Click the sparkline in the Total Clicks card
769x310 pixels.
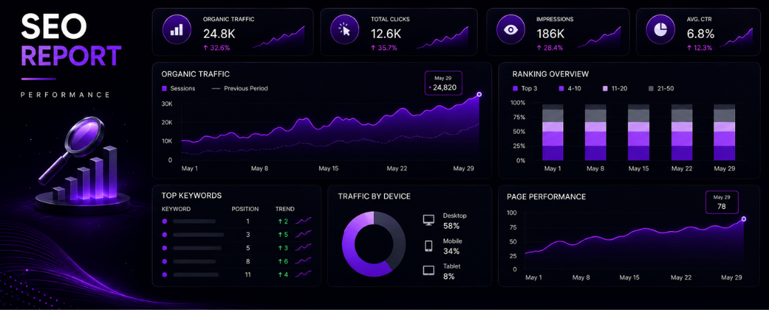tap(442, 37)
